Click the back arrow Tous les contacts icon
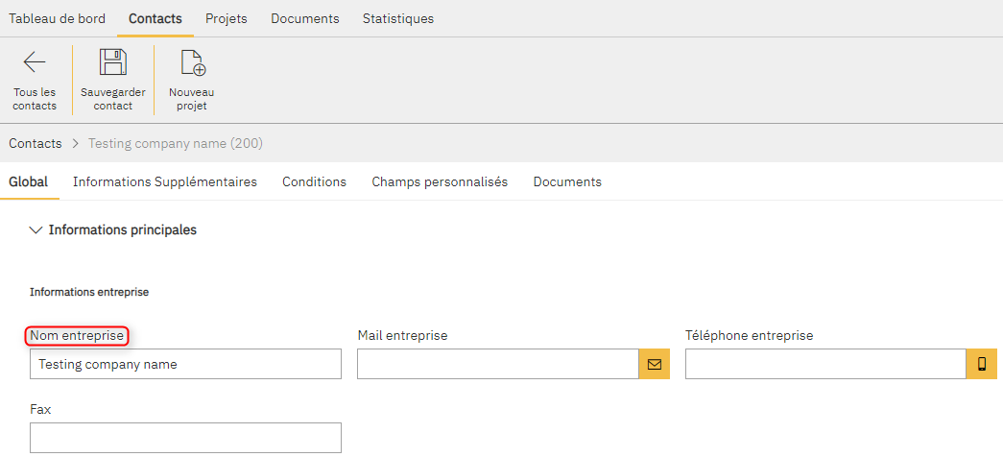This screenshot has width=1003, height=457. pyautogui.click(x=35, y=63)
